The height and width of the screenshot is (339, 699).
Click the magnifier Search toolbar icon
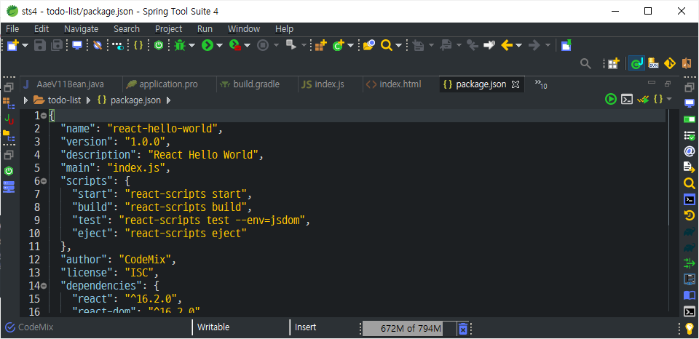pos(386,45)
